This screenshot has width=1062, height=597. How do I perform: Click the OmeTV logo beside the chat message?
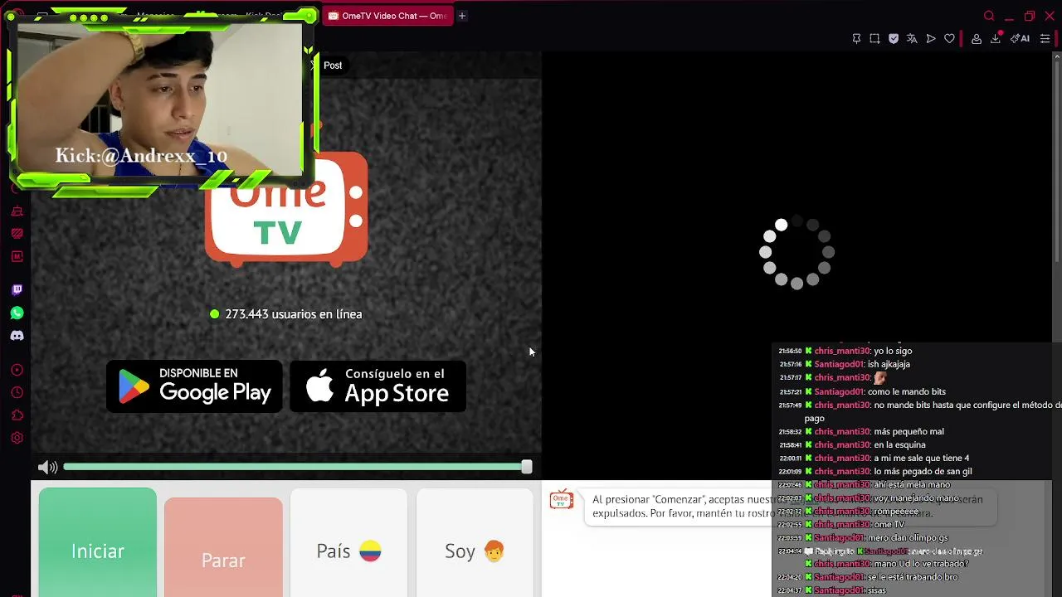click(x=562, y=499)
